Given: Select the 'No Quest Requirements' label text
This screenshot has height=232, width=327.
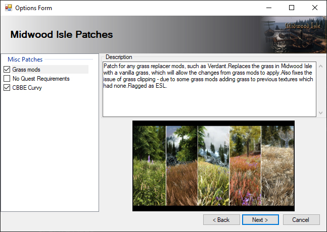Looking at the screenshot, I should pyautogui.click(x=41, y=79).
